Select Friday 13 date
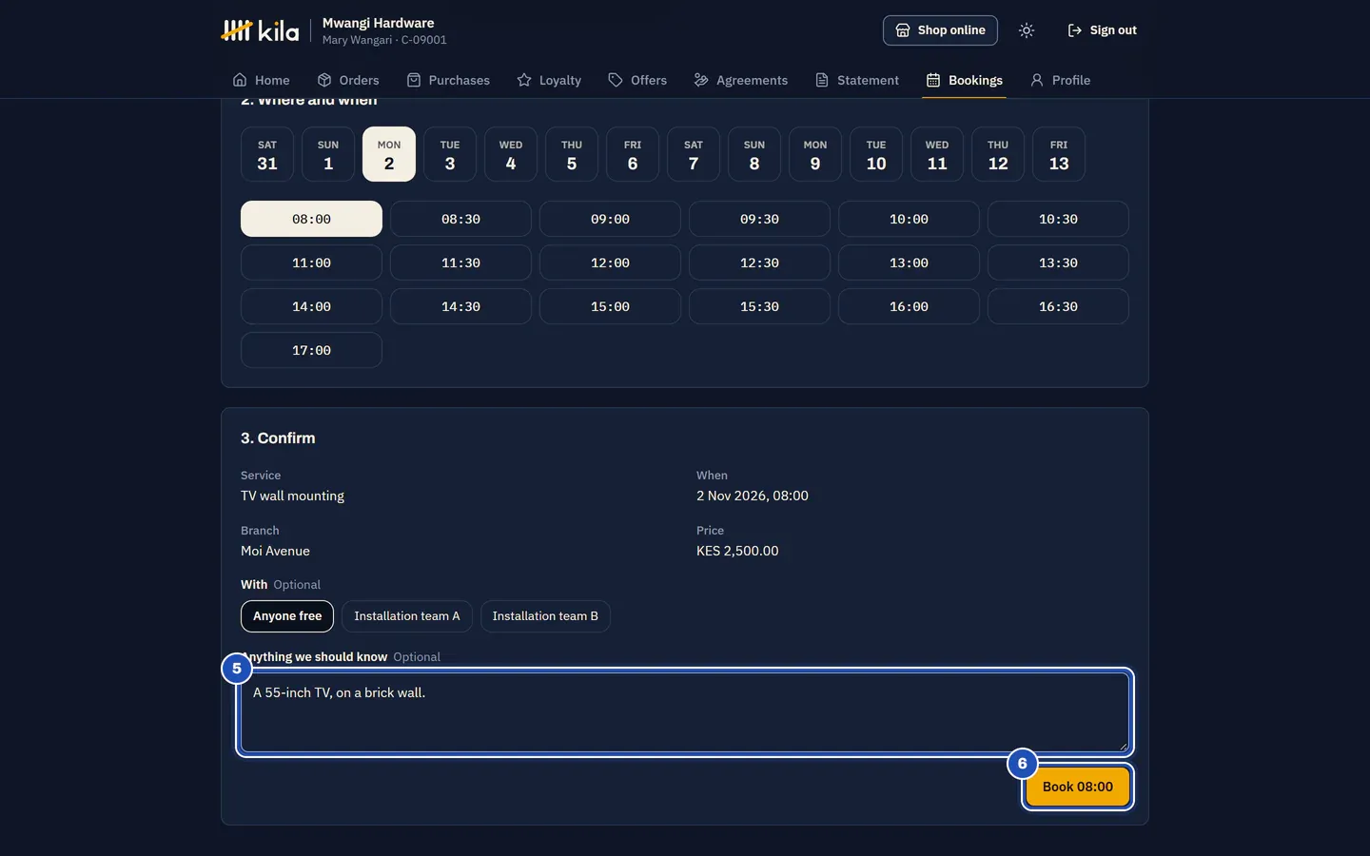1370x856 pixels. tap(1059, 154)
